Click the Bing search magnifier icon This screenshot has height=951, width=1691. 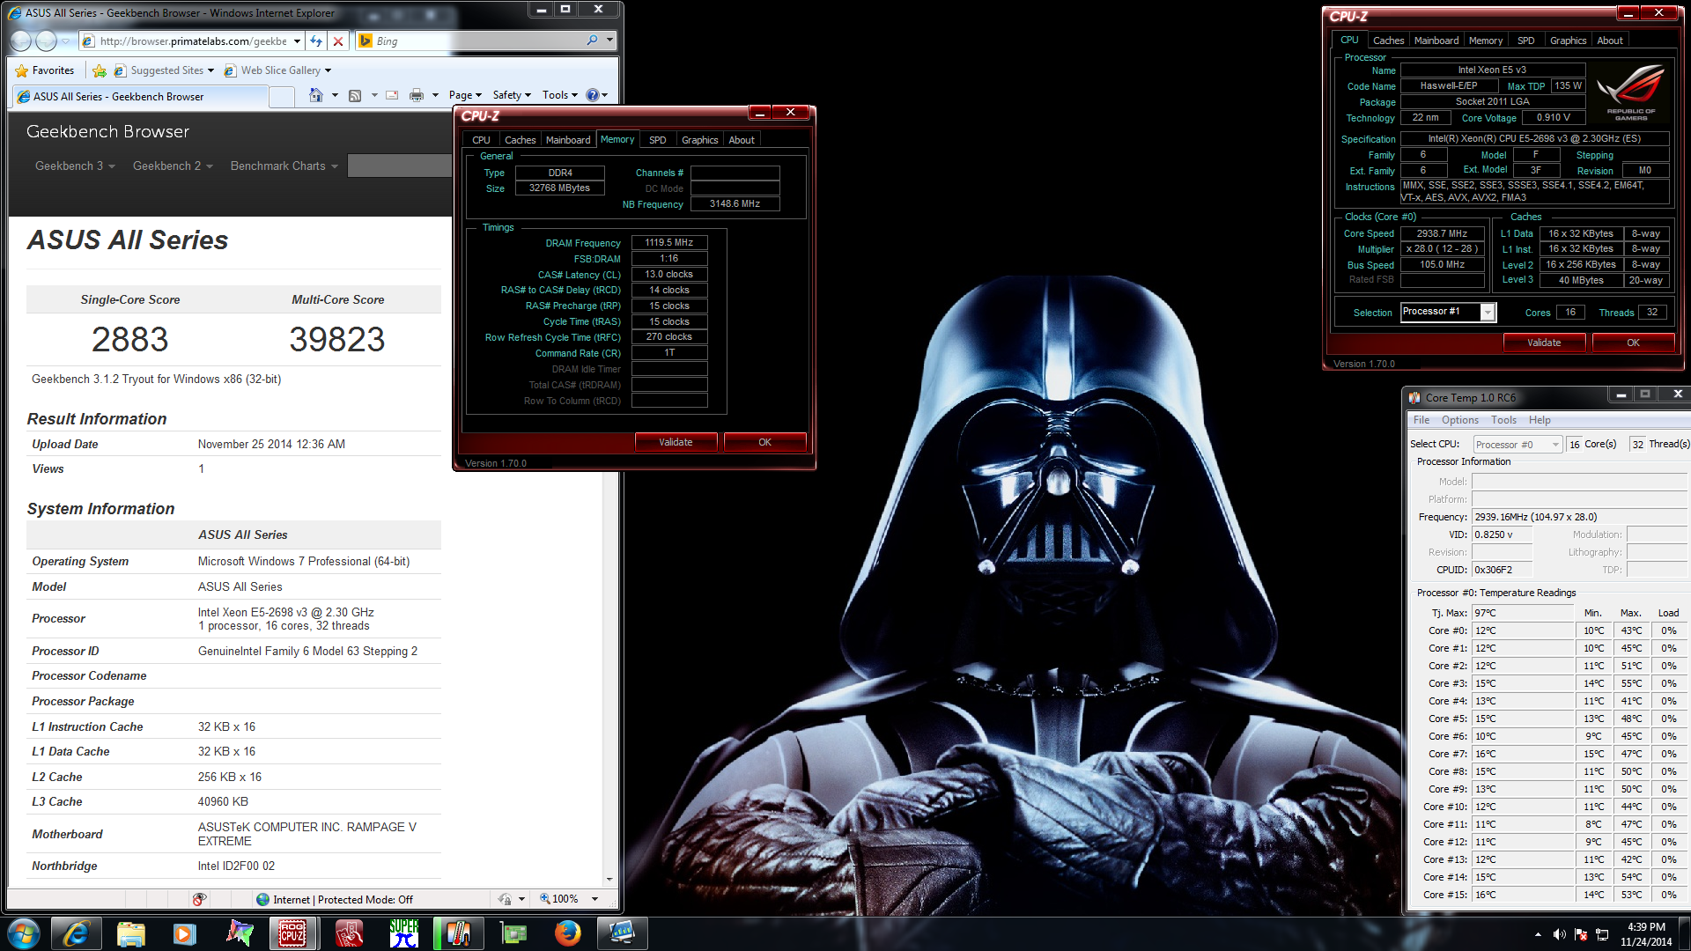(x=592, y=41)
